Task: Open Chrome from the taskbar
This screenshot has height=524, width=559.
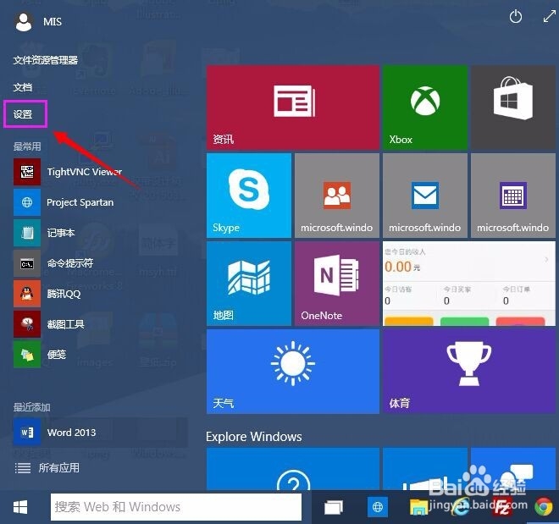Action: [x=544, y=507]
